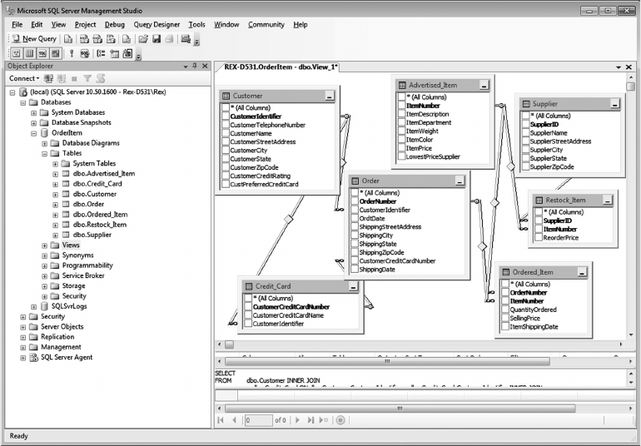Viewport: 641px width, 446px height.
Task: Select the REX-D531.OrderItem - dbo.View_1 tab
Action: (281, 67)
